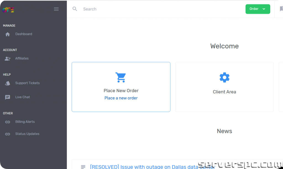Screen dimensions: 283x169
Task: Click the Client Area gear icon
Action: (x=224, y=77)
